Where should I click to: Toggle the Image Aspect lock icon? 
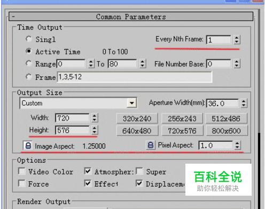(x=28, y=146)
